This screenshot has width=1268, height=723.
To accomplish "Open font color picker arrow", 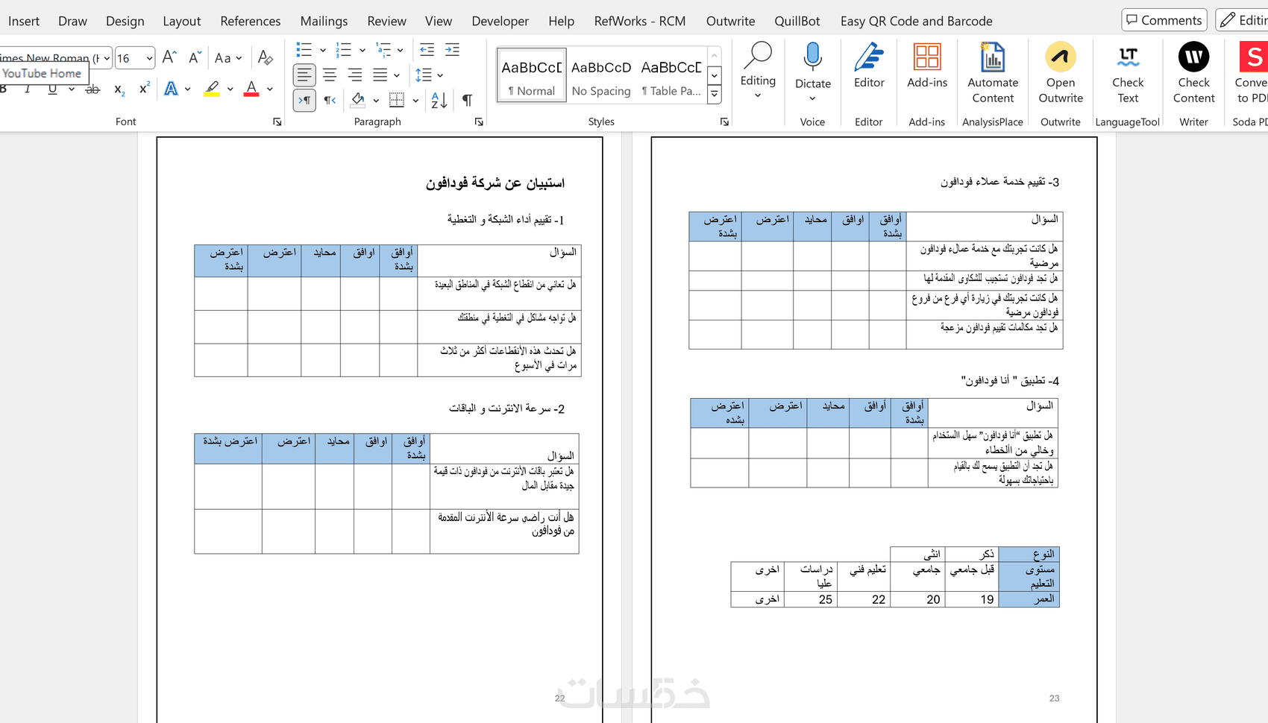I will click(x=269, y=89).
